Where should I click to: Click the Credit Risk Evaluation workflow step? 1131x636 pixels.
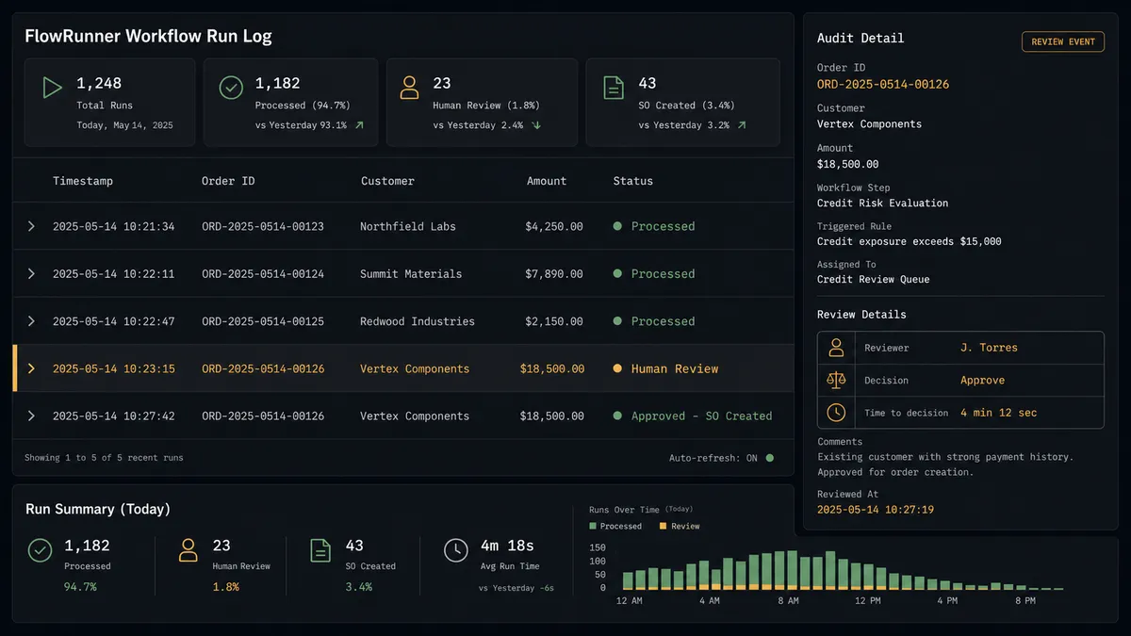point(883,203)
